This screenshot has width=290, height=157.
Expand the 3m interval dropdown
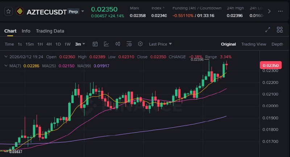tap(80, 44)
